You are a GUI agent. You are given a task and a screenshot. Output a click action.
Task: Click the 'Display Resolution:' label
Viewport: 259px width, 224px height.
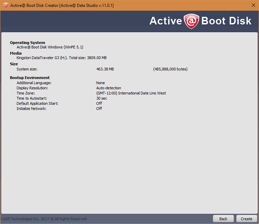[x=32, y=88]
